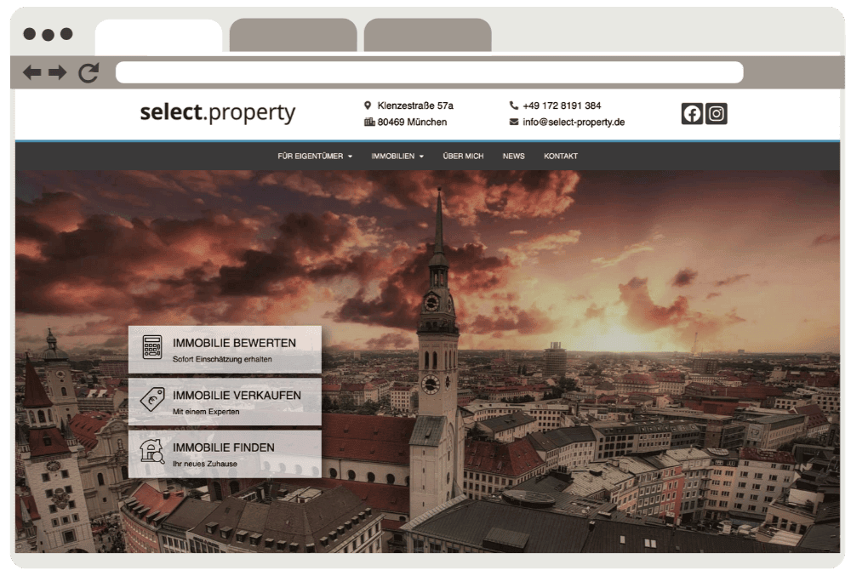851x576 pixels.
Task: Click the Klenzestraße 57a address text
Action: (415, 106)
